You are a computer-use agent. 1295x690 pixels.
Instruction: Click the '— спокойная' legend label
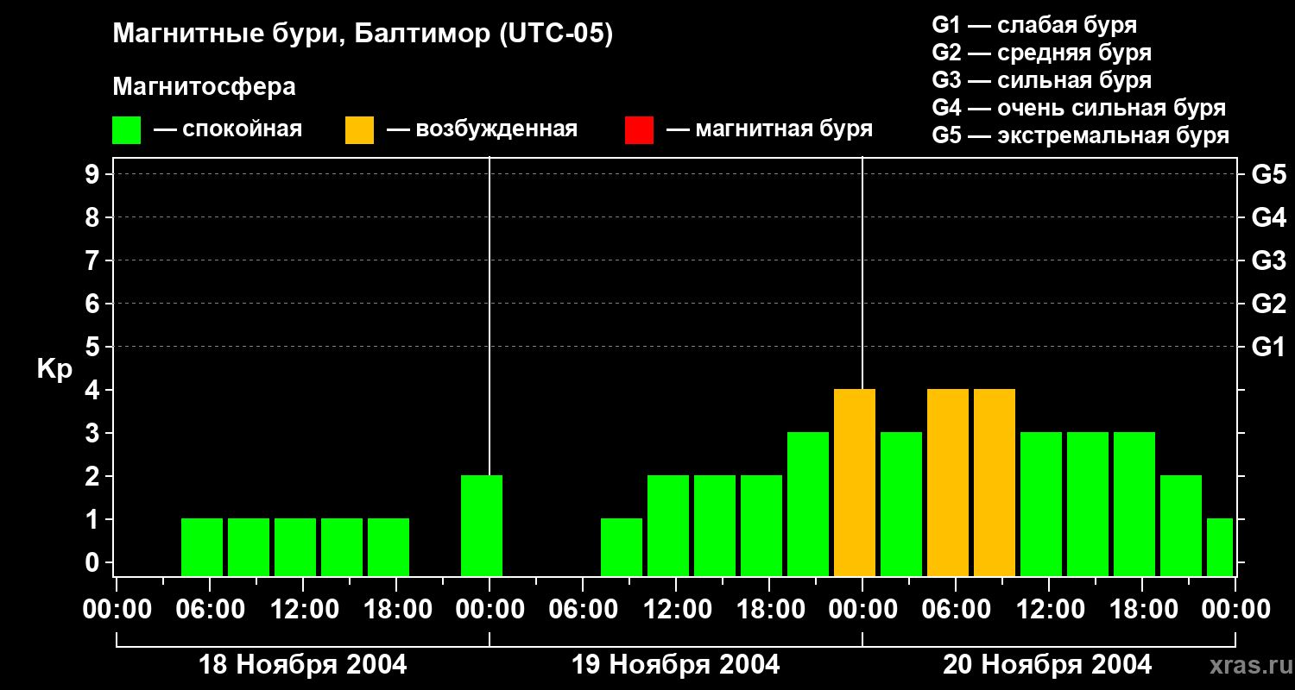point(228,129)
